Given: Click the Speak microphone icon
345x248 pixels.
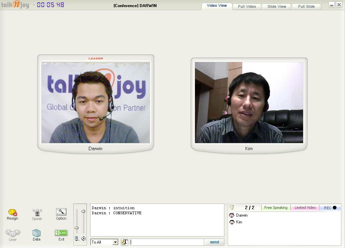Looking at the screenshot, I should click(37, 213).
